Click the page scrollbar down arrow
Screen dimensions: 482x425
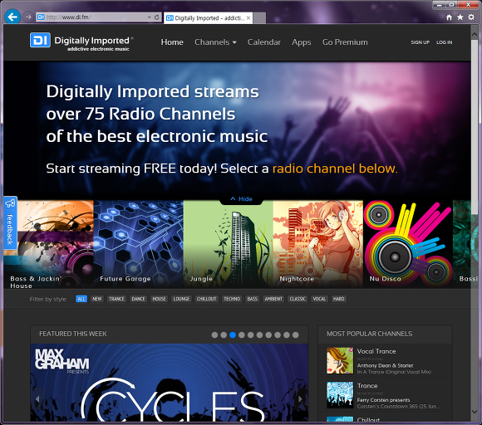click(x=475, y=412)
